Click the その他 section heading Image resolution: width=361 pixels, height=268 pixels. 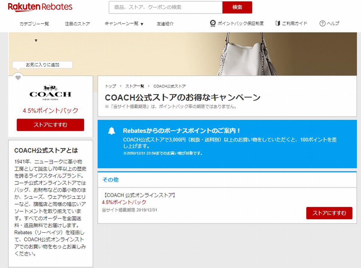[x=110, y=180]
